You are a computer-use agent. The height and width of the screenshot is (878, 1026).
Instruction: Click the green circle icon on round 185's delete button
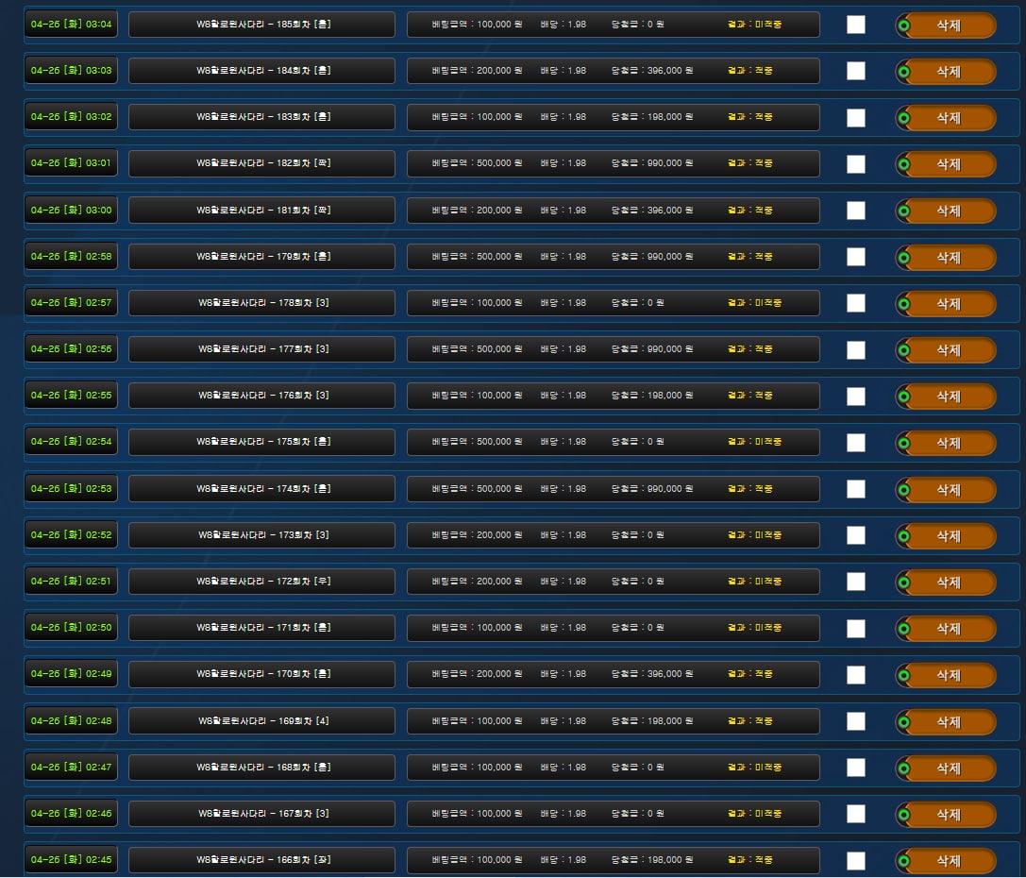click(x=903, y=25)
